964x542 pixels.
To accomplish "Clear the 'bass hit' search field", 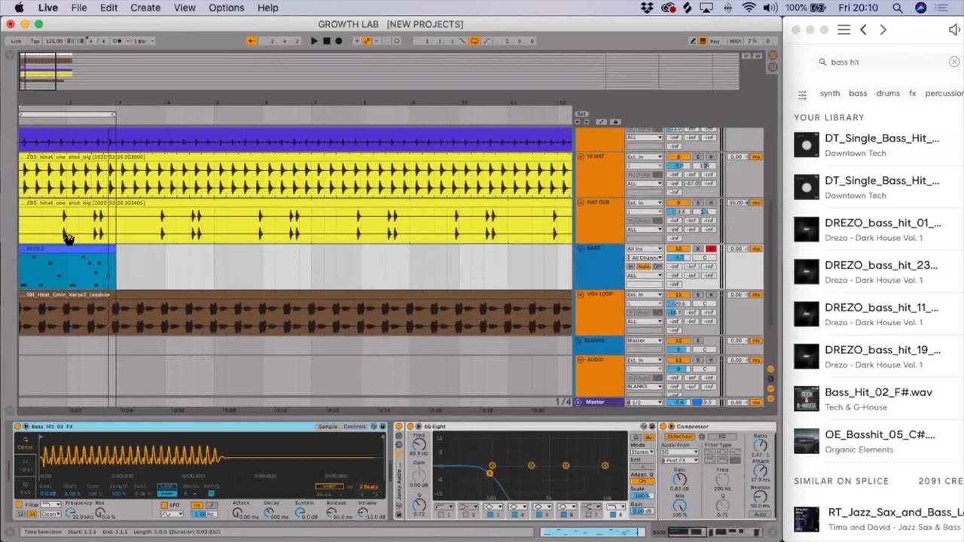I will click(954, 62).
